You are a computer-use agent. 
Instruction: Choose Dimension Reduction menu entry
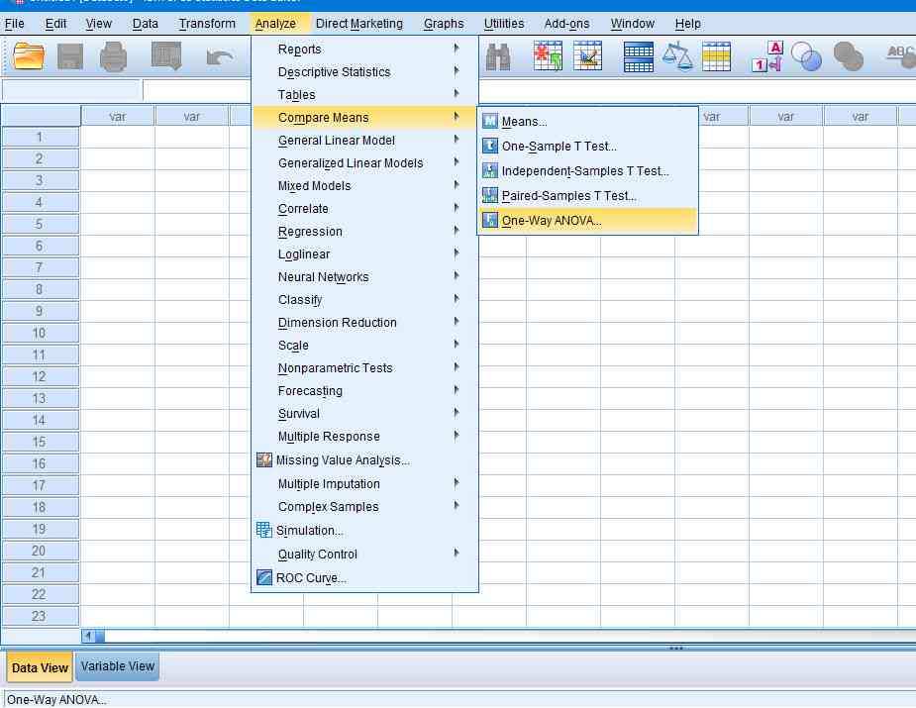click(364, 323)
